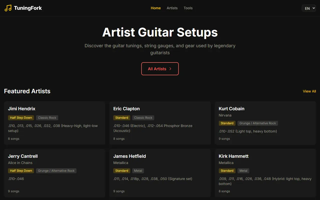Image resolution: width=320 pixels, height=200 pixels.
Task: Click the TuningFork music note logo icon
Action: tap(8, 8)
